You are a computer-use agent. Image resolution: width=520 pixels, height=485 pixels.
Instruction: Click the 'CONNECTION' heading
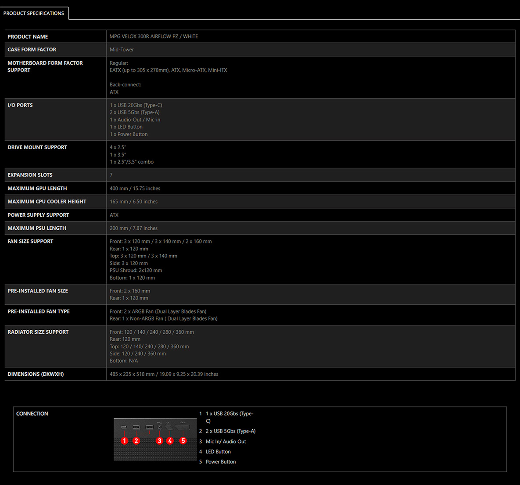pos(32,414)
